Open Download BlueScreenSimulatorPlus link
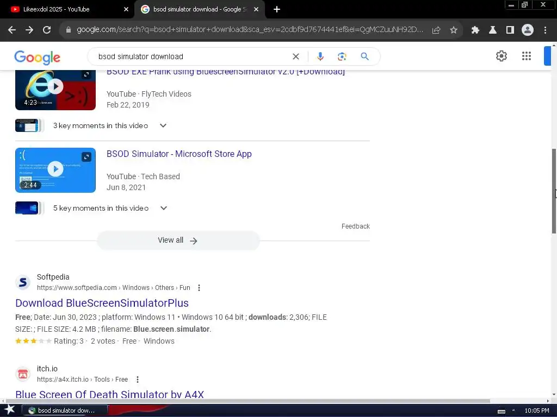557x417 pixels. pos(102,303)
